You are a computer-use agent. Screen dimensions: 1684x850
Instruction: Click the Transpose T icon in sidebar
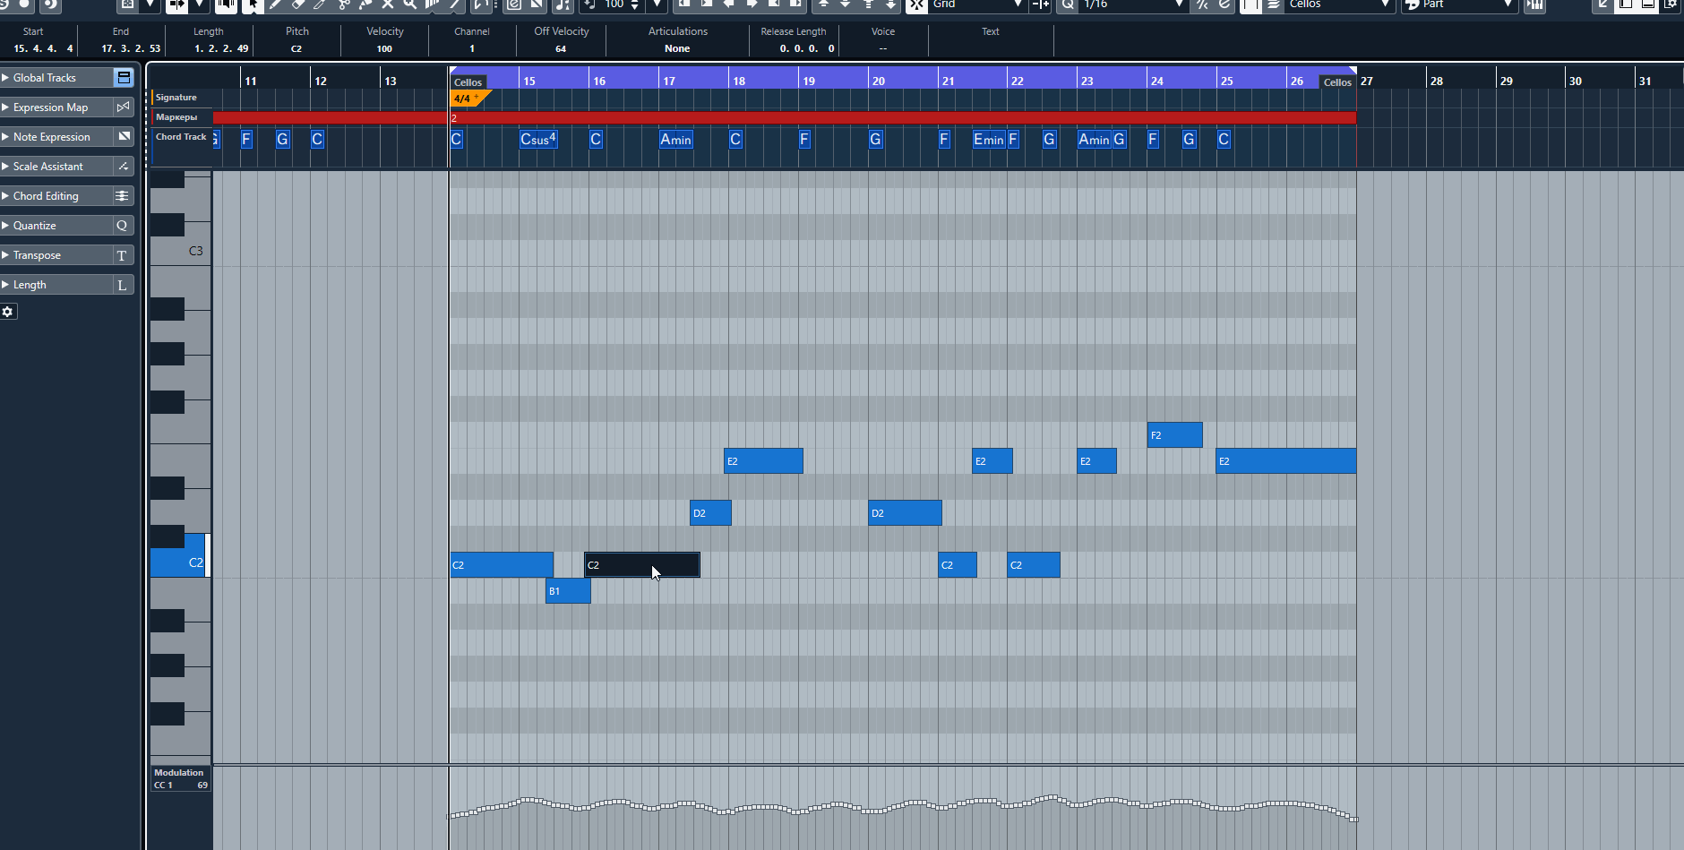click(123, 255)
